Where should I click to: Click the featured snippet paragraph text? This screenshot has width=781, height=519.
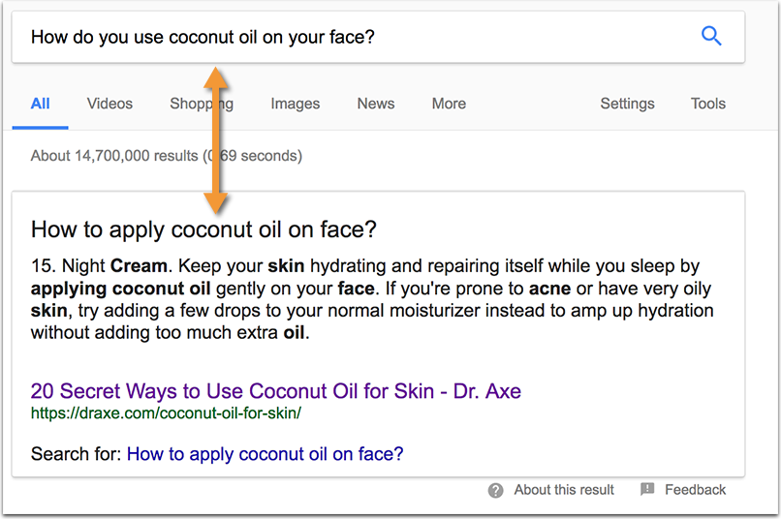372,299
